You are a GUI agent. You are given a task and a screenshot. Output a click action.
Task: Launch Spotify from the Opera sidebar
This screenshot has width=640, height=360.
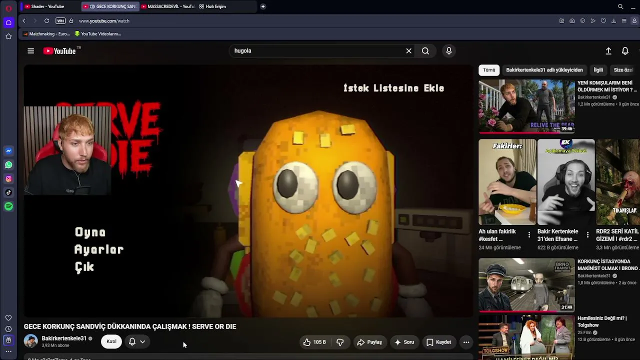pos(8,206)
